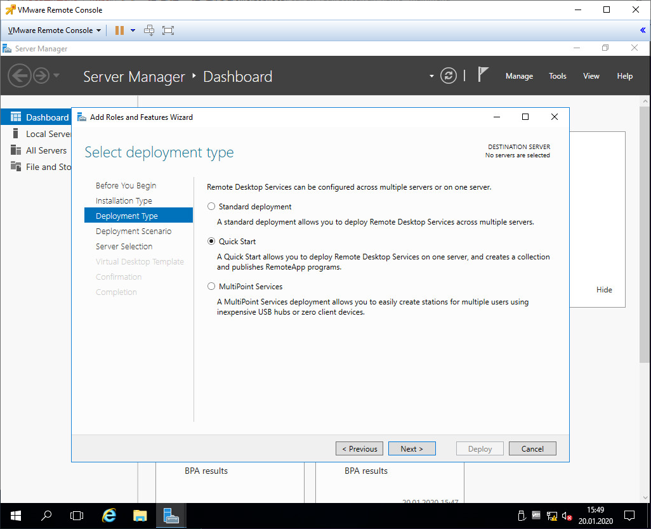
Task: Click the send Ctrl+Alt+Del toolbar icon
Action: (x=149, y=30)
